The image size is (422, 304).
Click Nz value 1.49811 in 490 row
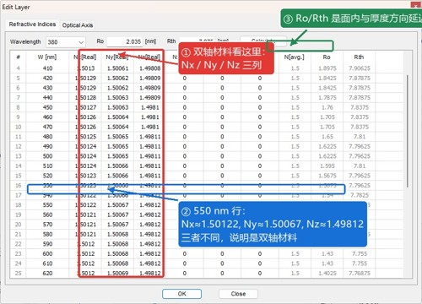[x=150, y=146]
